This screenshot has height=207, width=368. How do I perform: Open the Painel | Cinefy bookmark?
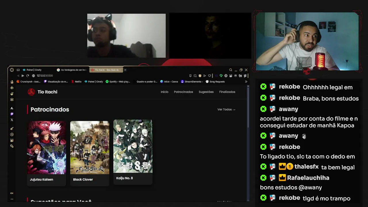coord(94,82)
